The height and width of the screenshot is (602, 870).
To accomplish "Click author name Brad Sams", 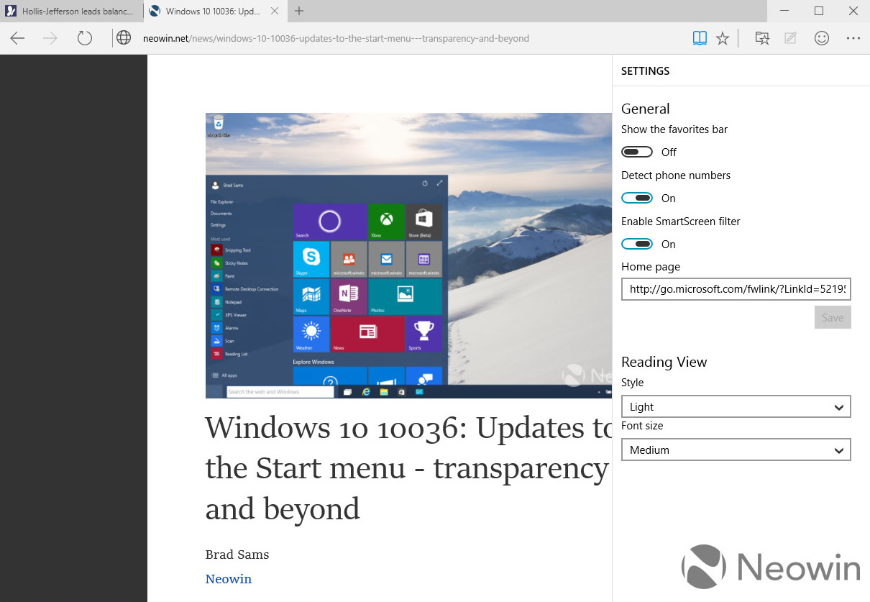I will pos(237,555).
